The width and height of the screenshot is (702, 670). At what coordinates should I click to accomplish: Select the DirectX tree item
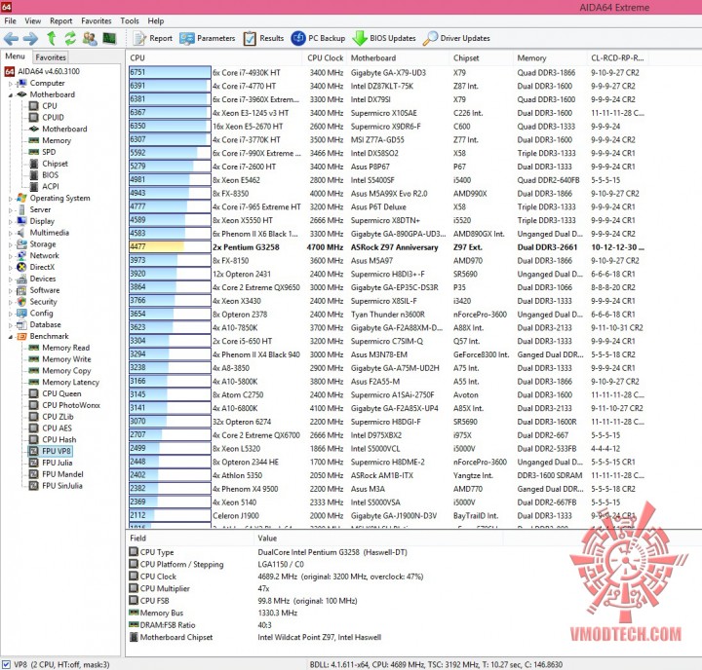click(x=35, y=267)
